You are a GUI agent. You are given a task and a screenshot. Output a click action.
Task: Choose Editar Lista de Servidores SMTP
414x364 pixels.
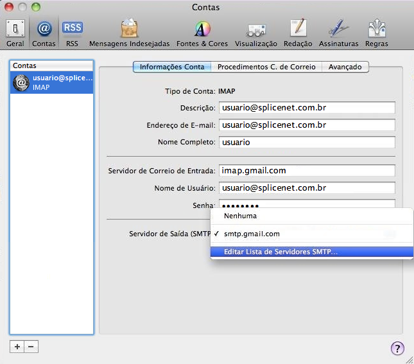point(280,252)
